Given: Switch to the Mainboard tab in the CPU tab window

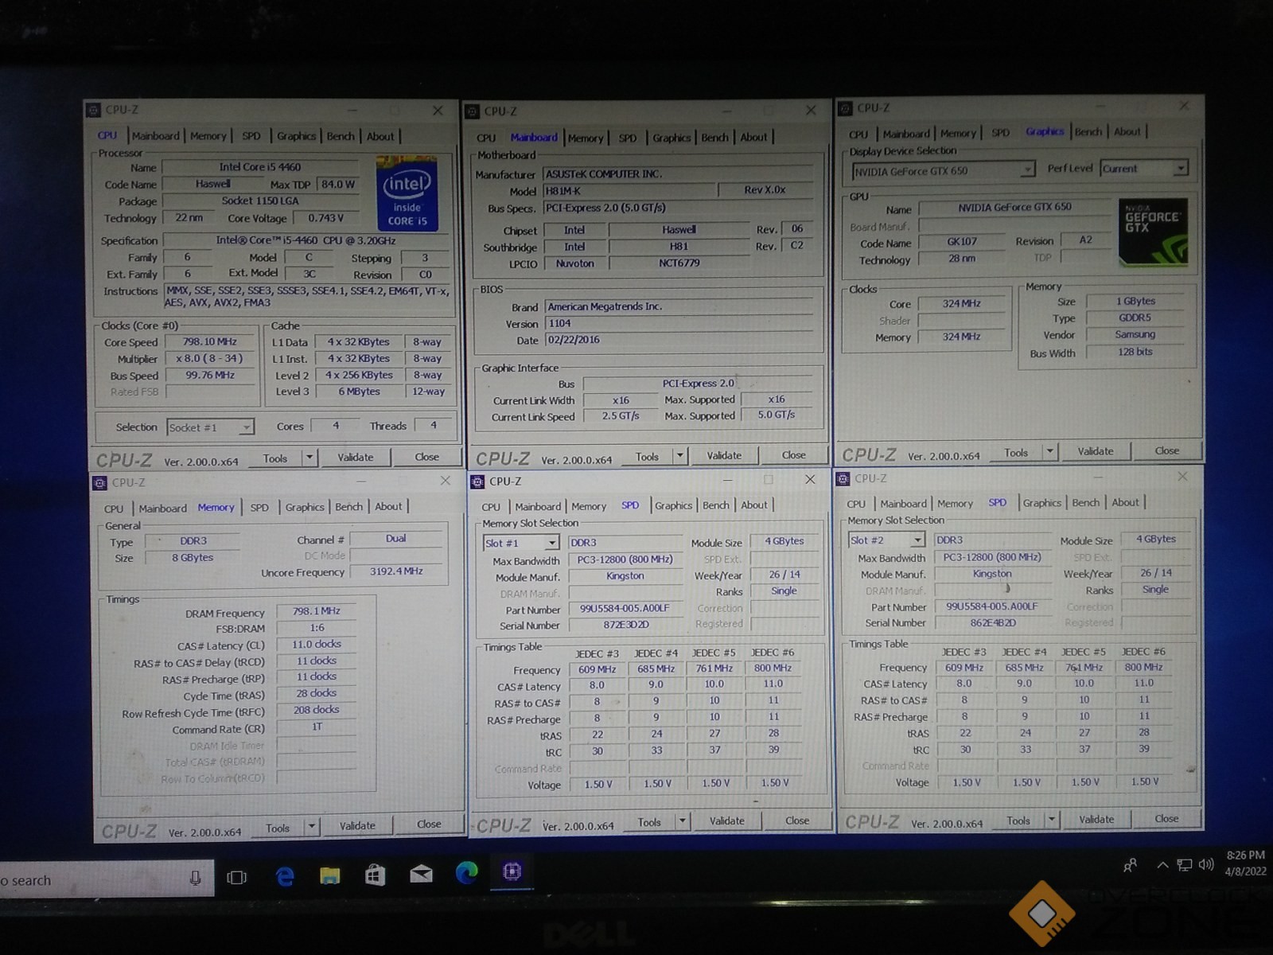Looking at the screenshot, I should 156,136.
